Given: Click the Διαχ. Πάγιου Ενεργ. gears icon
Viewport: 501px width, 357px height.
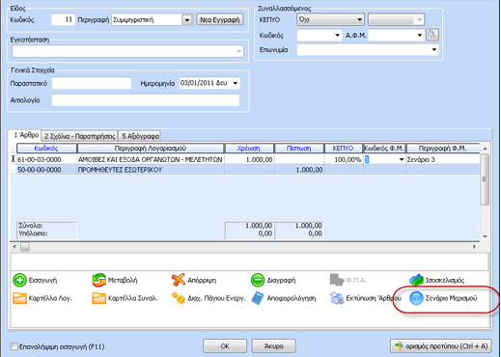Looking at the screenshot, I should (x=179, y=298).
